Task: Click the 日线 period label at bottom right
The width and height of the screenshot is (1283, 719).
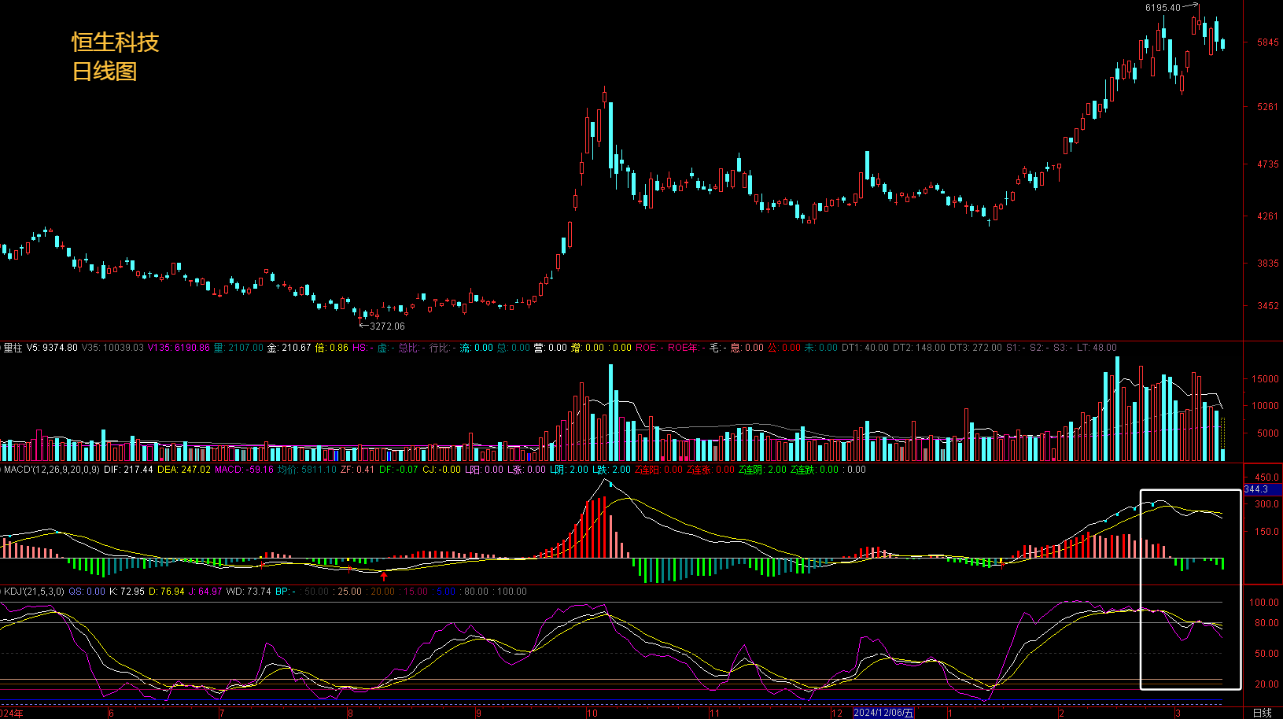Action: pyautogui.click(x=1262, y=713)
